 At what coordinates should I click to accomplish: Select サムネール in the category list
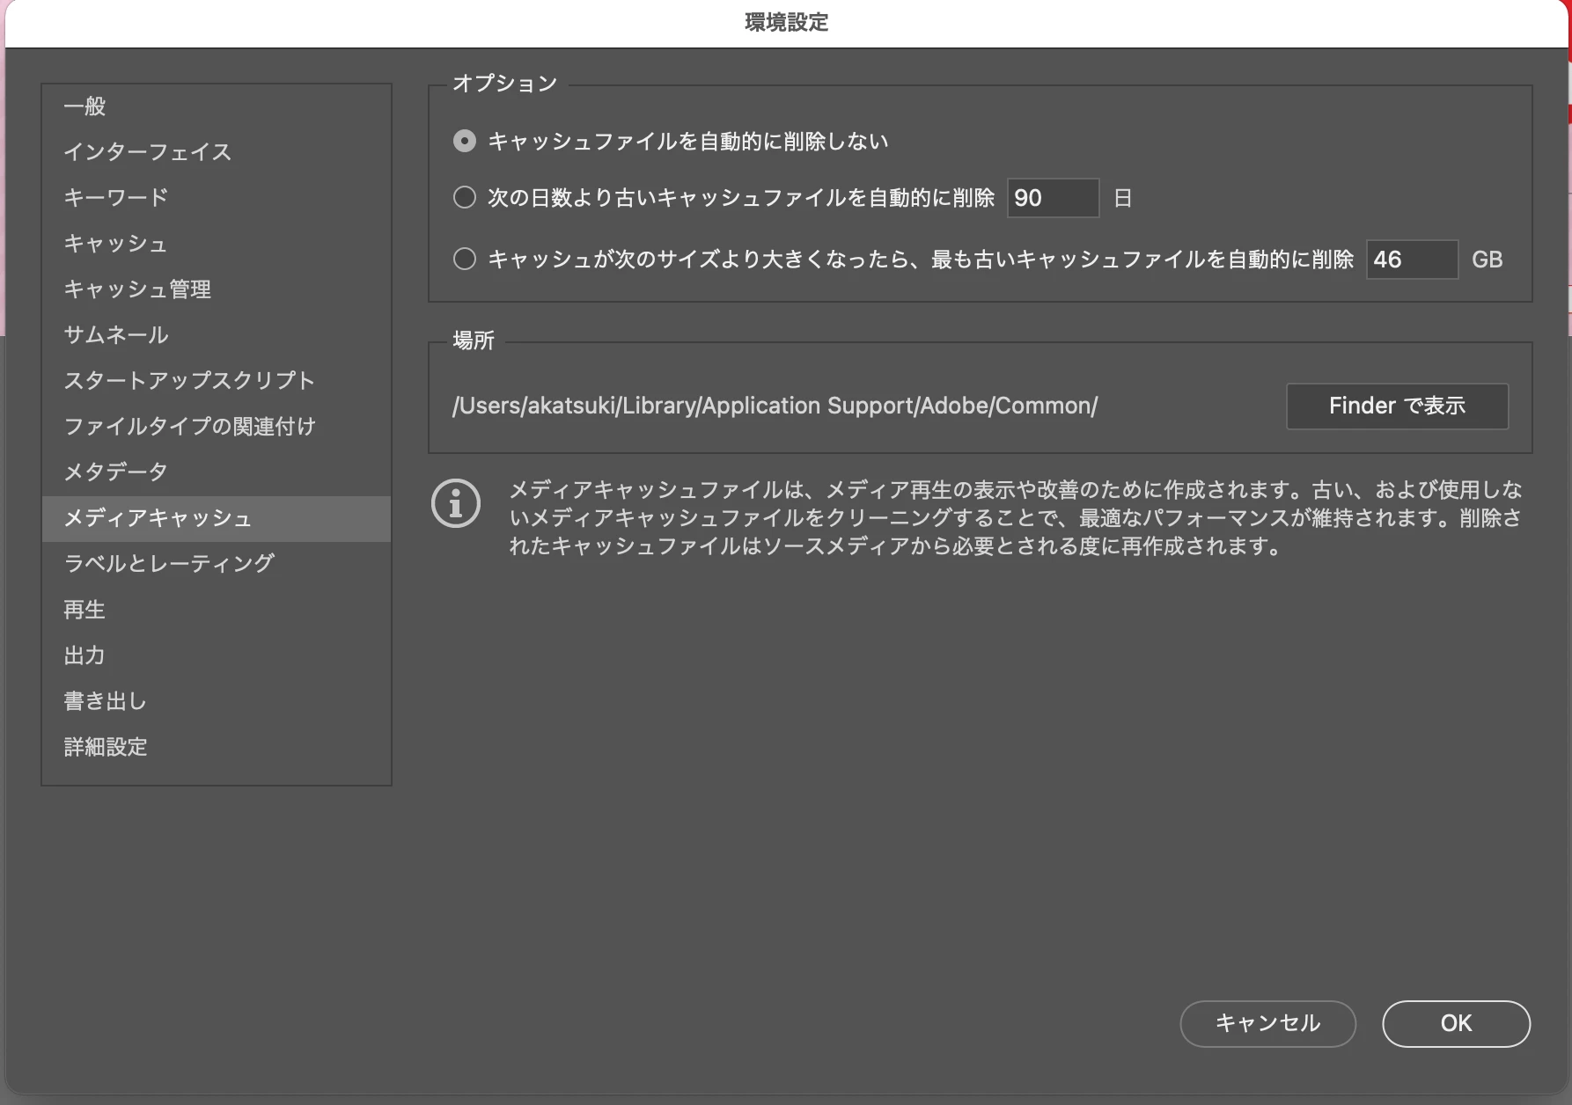[x=217, y=335]
